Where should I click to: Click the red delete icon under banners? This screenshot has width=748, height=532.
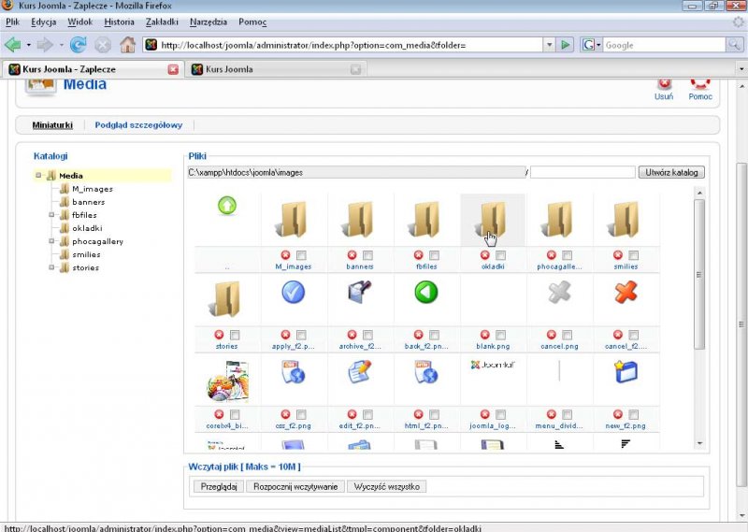click(352, 255)
